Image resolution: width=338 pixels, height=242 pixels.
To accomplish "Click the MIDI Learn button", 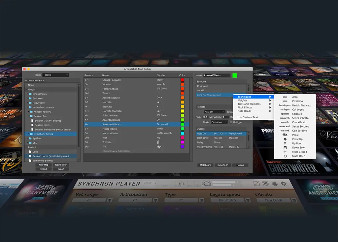I will (x=206, y=165).
